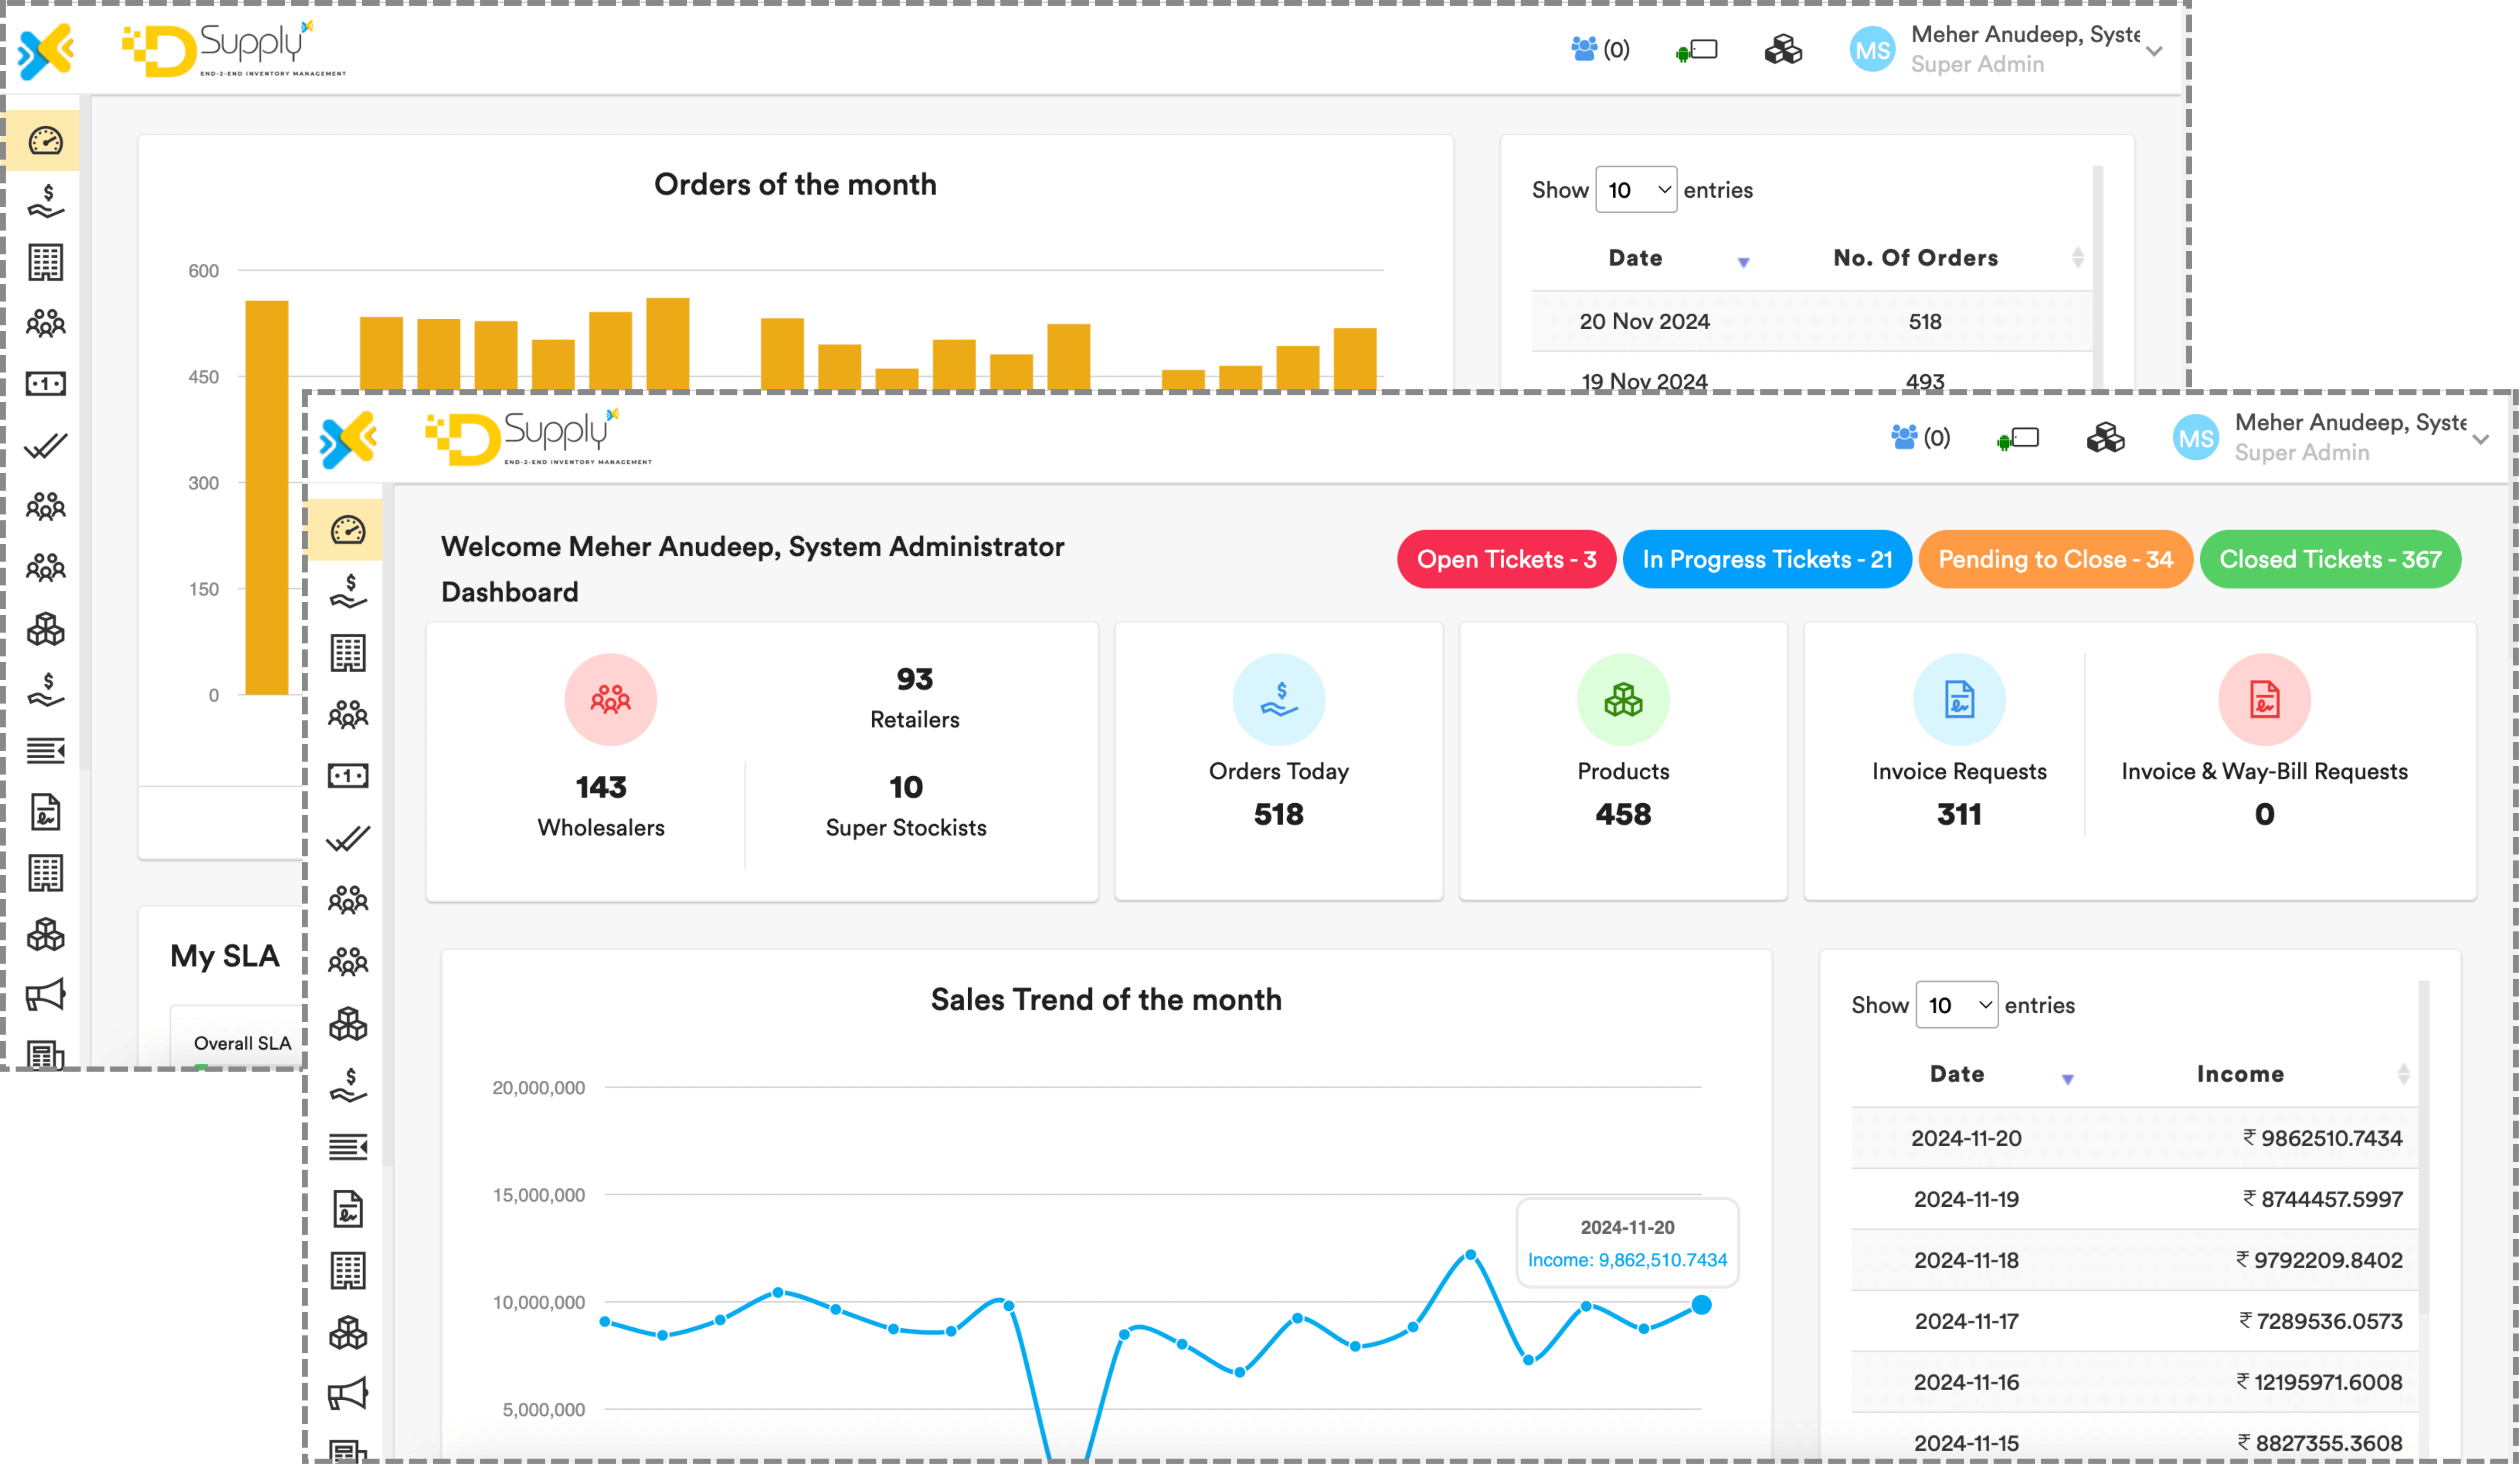Sort by Income column header

[x=2240, y=1074]
